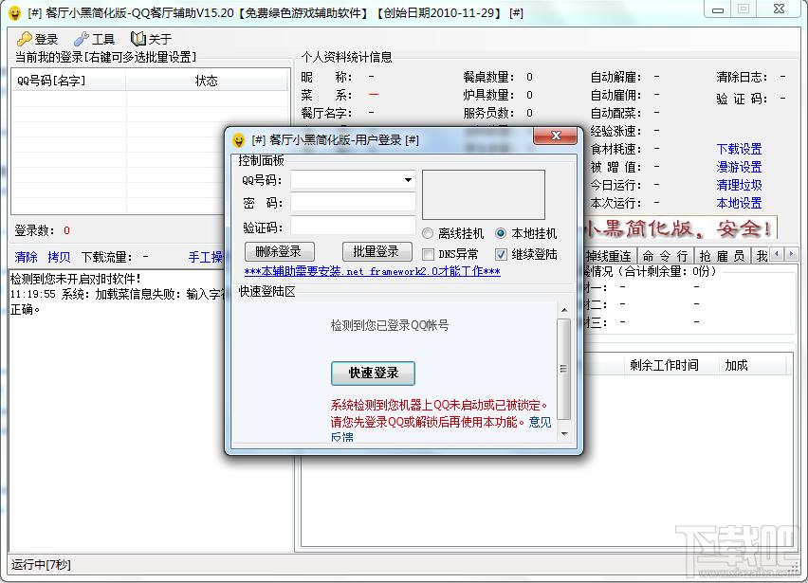Screen dimensions: 808x583
Task: Click the tab strip left scroll arrow
Action: (777, 254)
